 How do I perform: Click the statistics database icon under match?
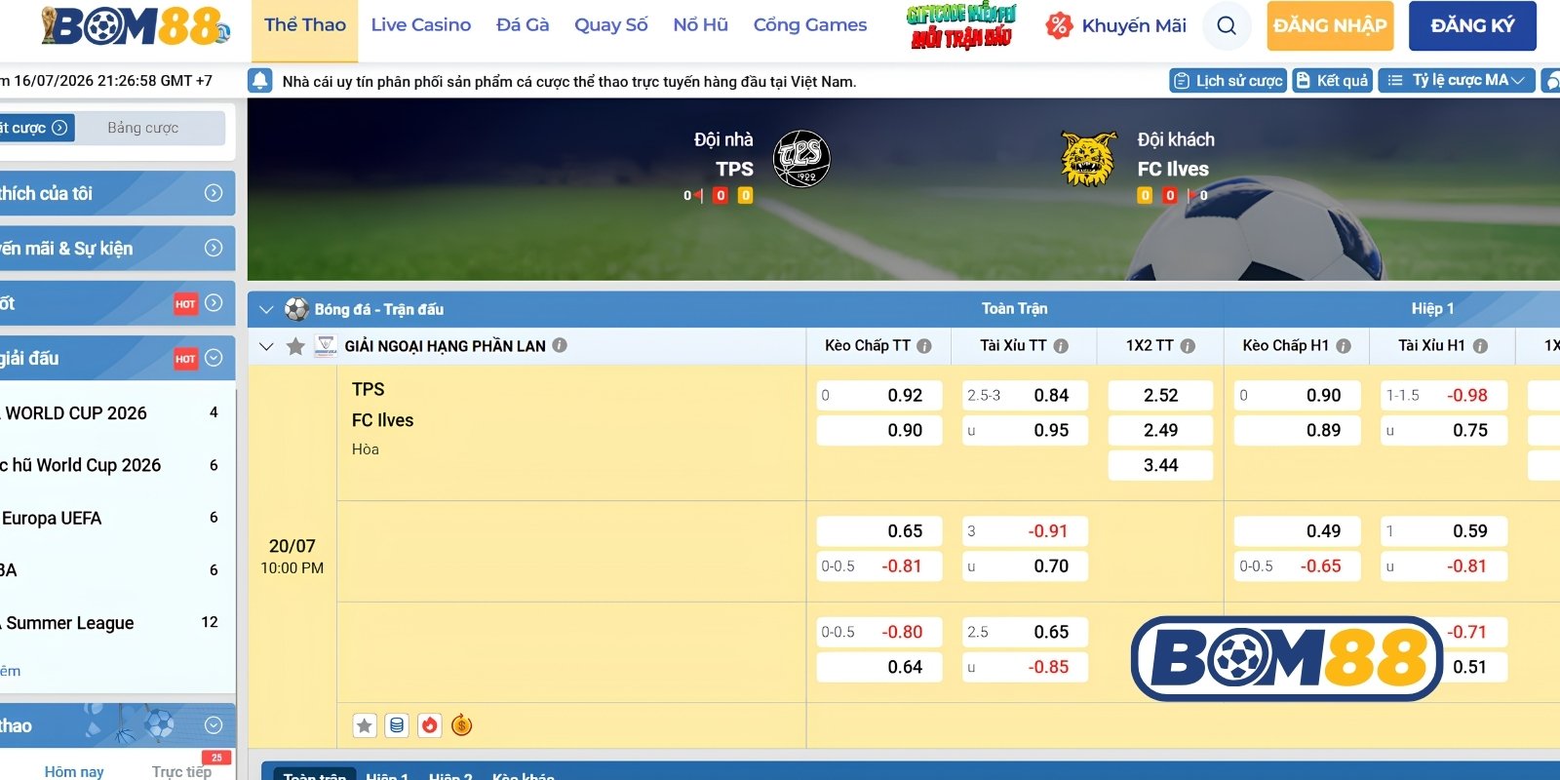397,725
